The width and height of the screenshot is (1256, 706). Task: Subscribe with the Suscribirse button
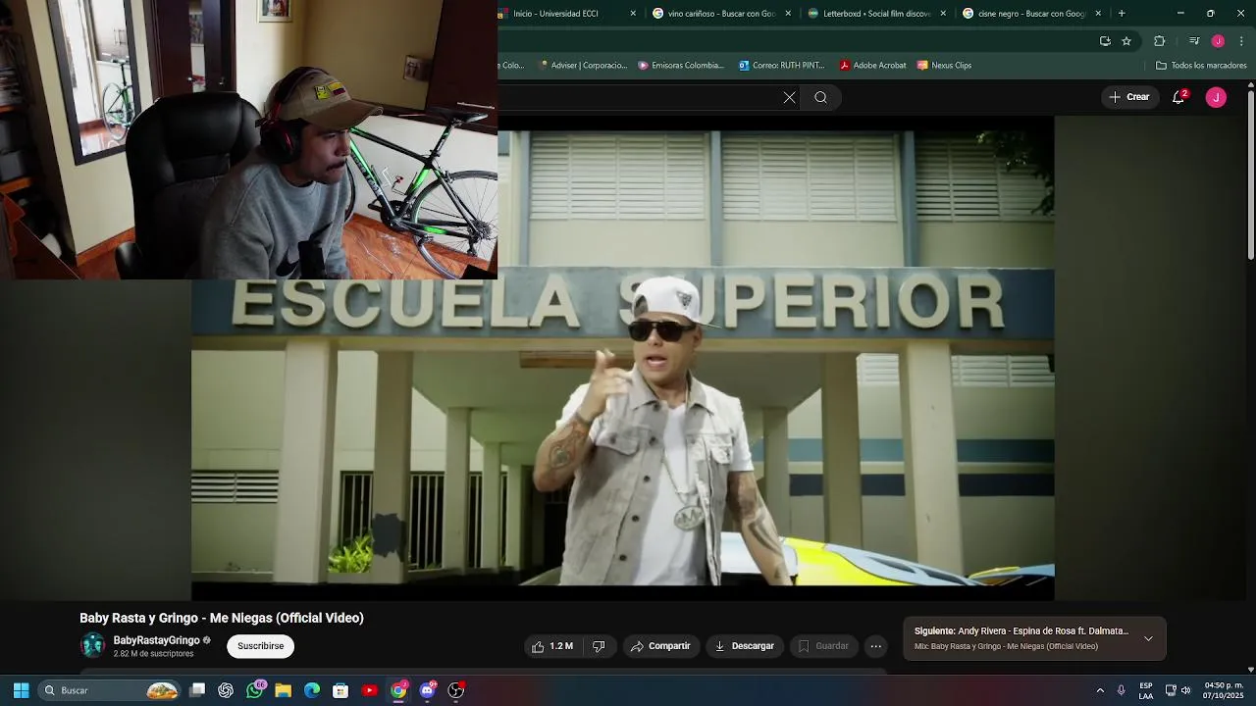(x=260, y=646)
